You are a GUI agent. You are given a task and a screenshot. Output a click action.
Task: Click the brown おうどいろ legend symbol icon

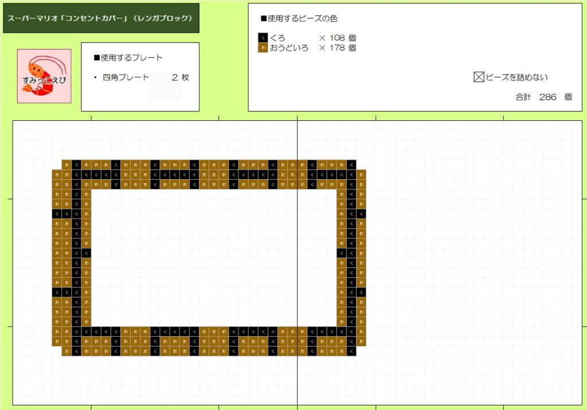pyautogui.click(x=263, y=48)
